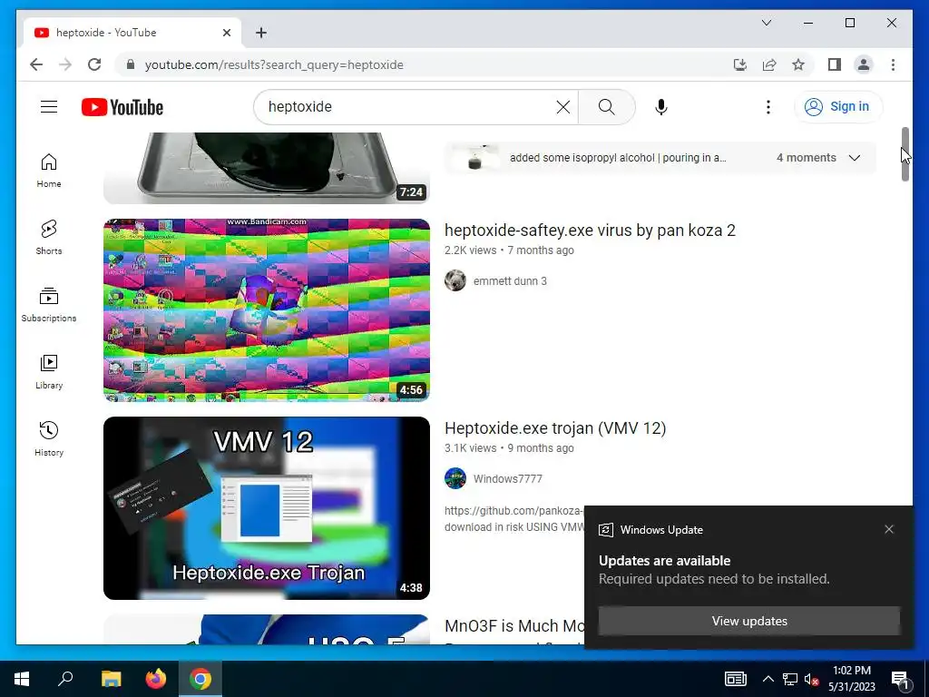
Task: Go to Home in sidebar
Action: [x=49, y=171]
